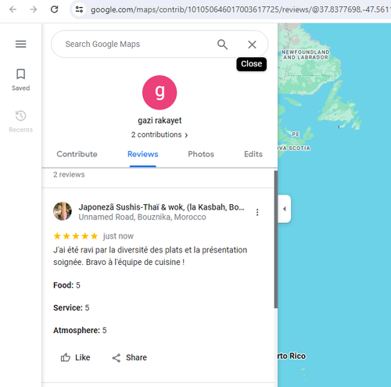The width and height of the screenshot is (391, 387).
Task: Click the Puerto Rico map label
Action: click(292, 356)
